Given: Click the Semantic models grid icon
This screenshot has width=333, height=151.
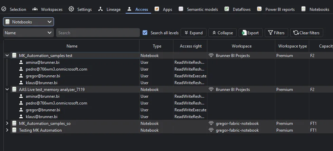Looking at the screenshot, I should click(181, 9).
